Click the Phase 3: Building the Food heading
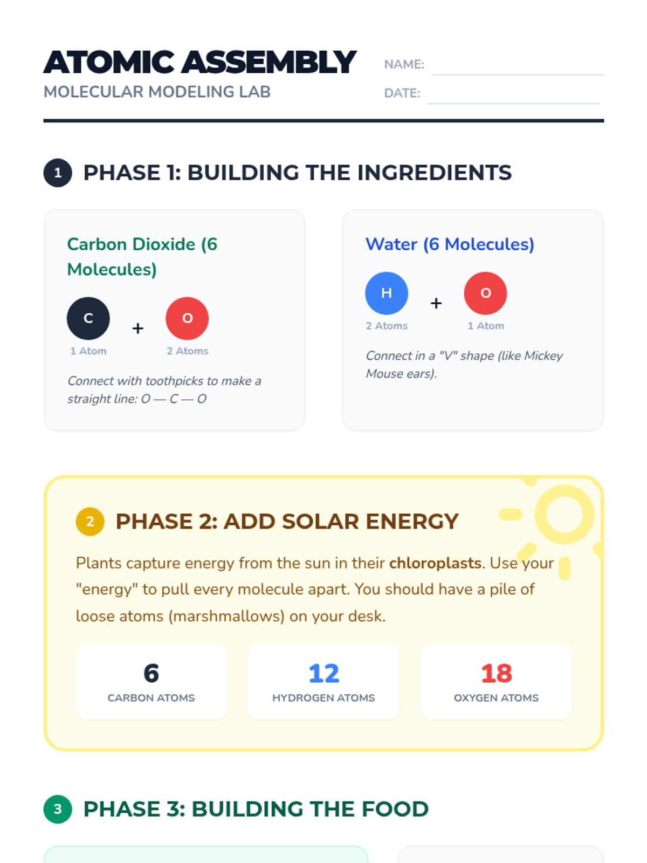The image size is (647, 863). point(256,809)
